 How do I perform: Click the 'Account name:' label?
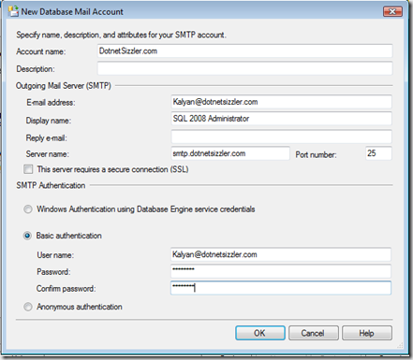(x=41, y=51)
